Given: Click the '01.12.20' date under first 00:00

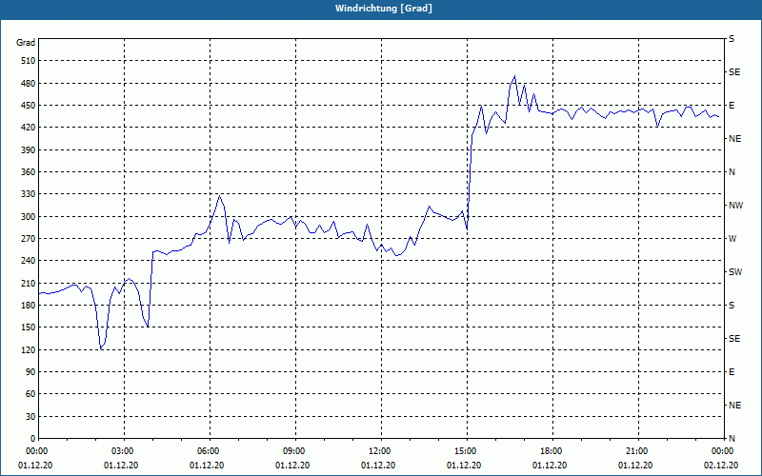Looking at the screenshot, I should 35,466.
